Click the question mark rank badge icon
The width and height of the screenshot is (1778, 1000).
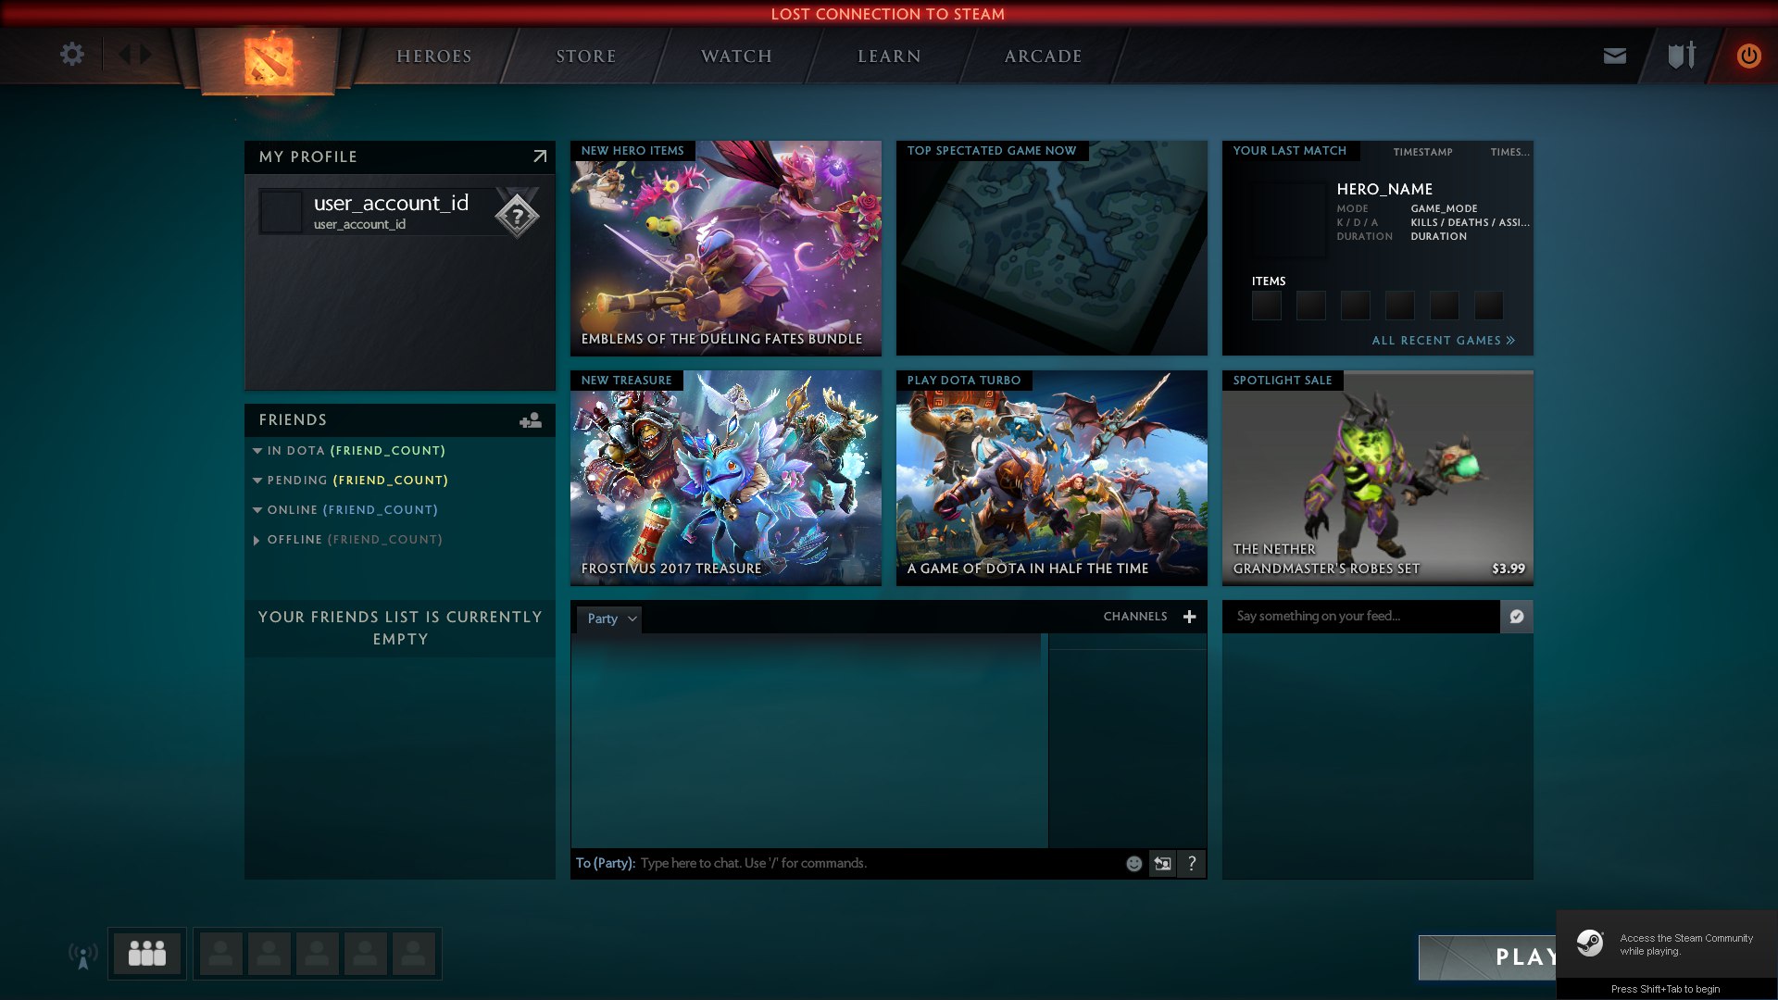[517, 217]
